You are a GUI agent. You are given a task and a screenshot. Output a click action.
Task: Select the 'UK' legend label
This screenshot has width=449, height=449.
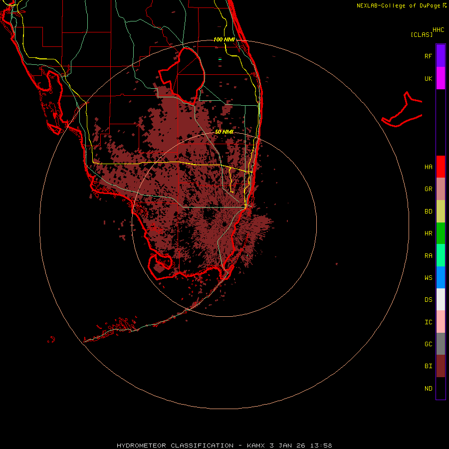[x=428, y=79]
